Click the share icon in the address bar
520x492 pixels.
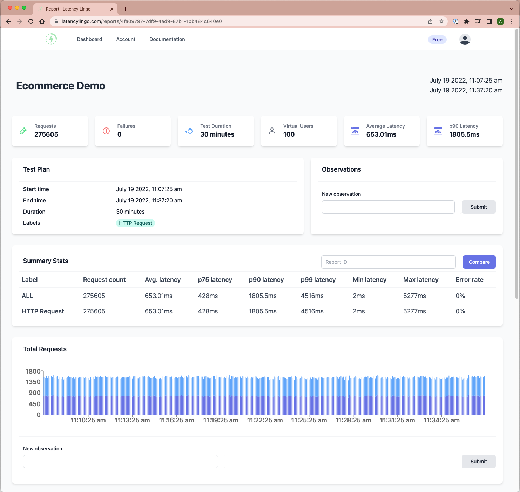pyautogui.click(x=430, y=21)
